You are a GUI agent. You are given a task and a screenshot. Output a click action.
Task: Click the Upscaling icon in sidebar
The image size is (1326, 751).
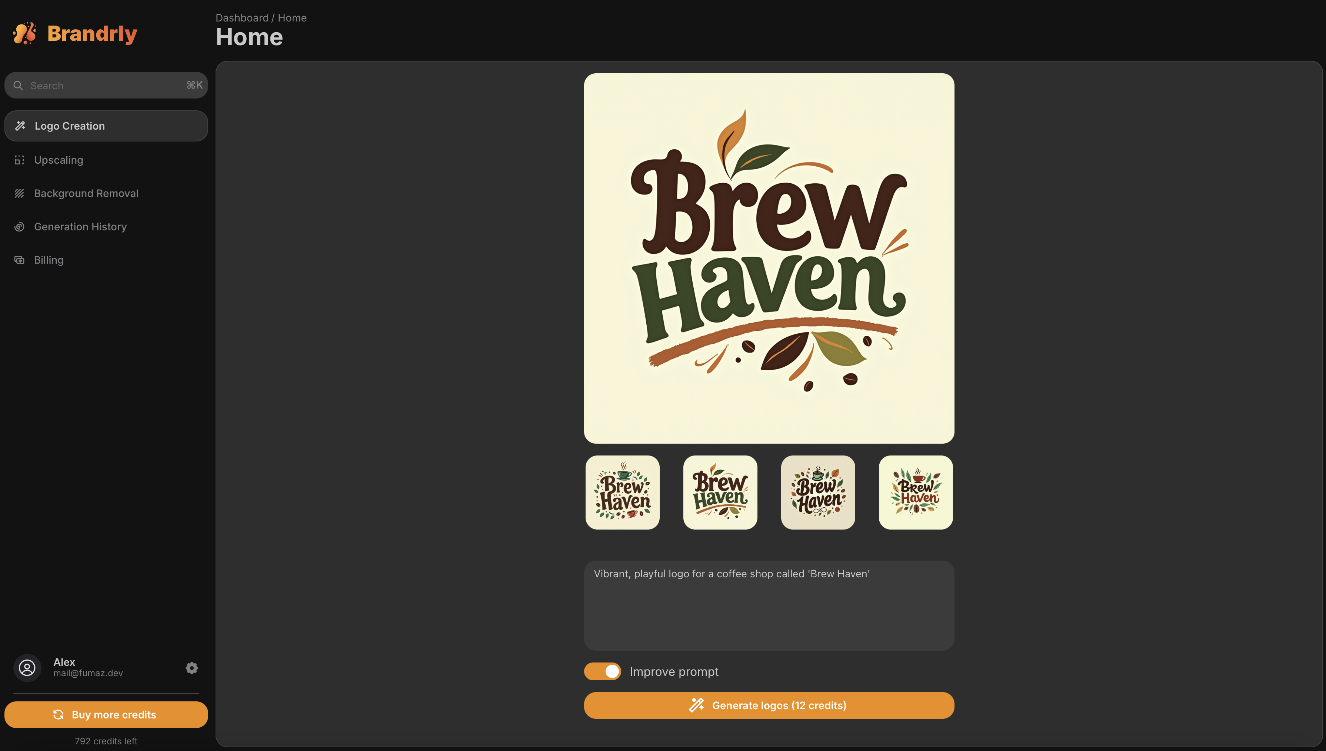20,160
